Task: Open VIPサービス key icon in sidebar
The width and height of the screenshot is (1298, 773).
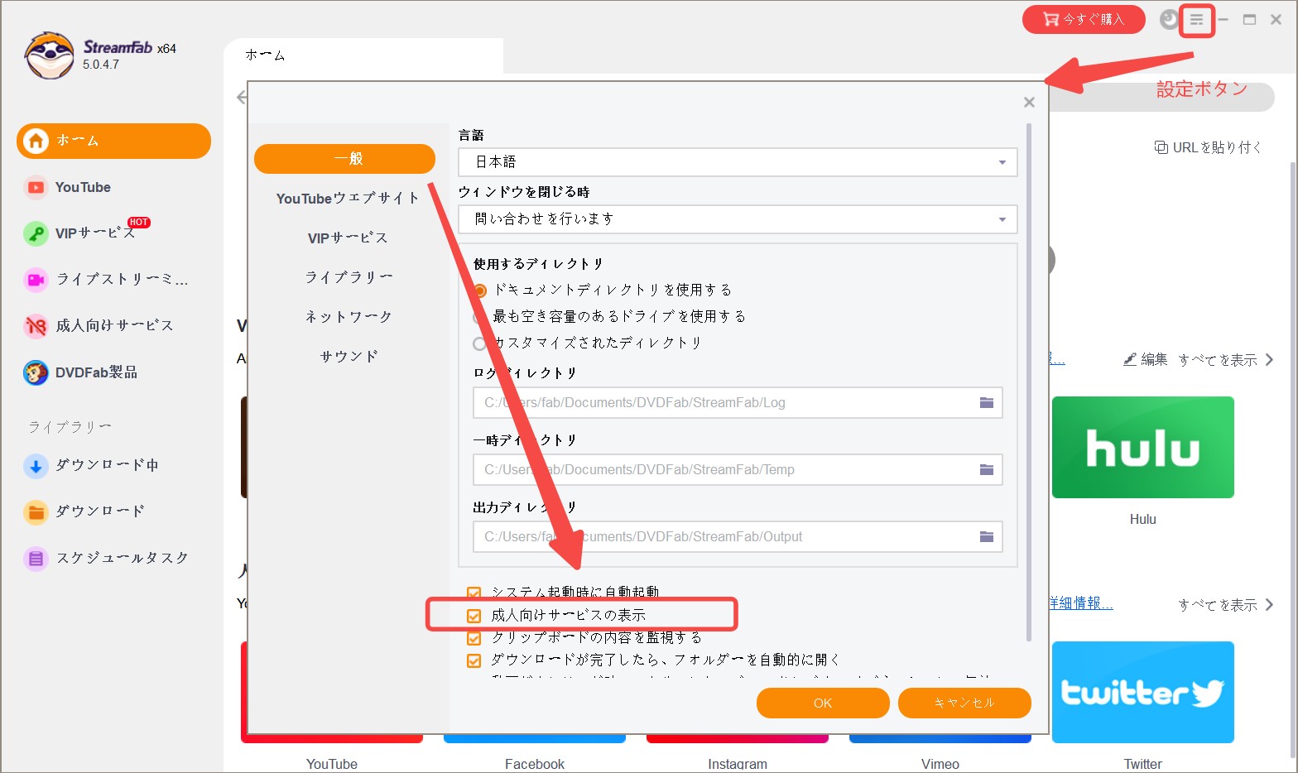Action: pyautogui.click(x=36, y=234)
